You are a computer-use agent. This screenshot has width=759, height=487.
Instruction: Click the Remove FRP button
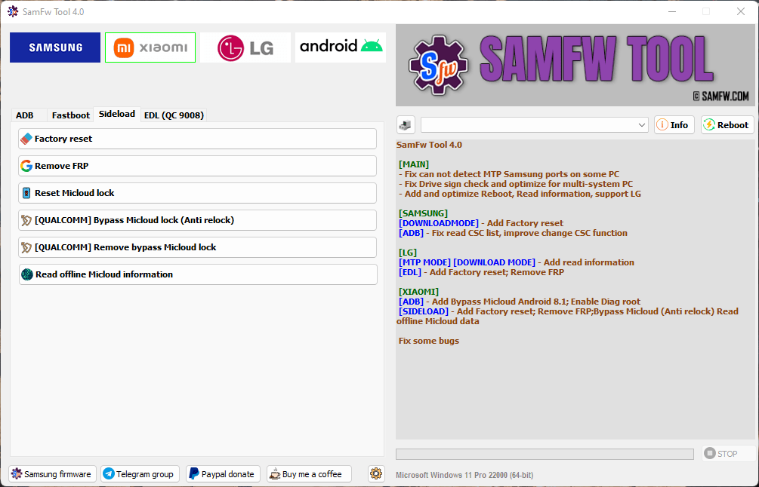198,166
